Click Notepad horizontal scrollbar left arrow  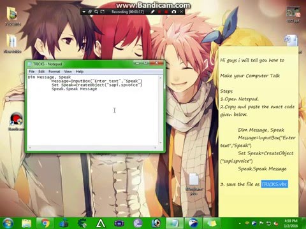[29, 148]
